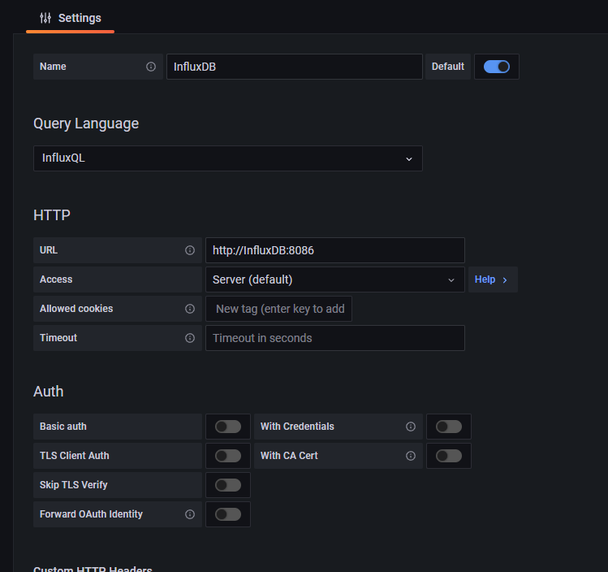Show info tooltip for With CA Cert
This screenshot has width=608, height=572.
point(411,456)
